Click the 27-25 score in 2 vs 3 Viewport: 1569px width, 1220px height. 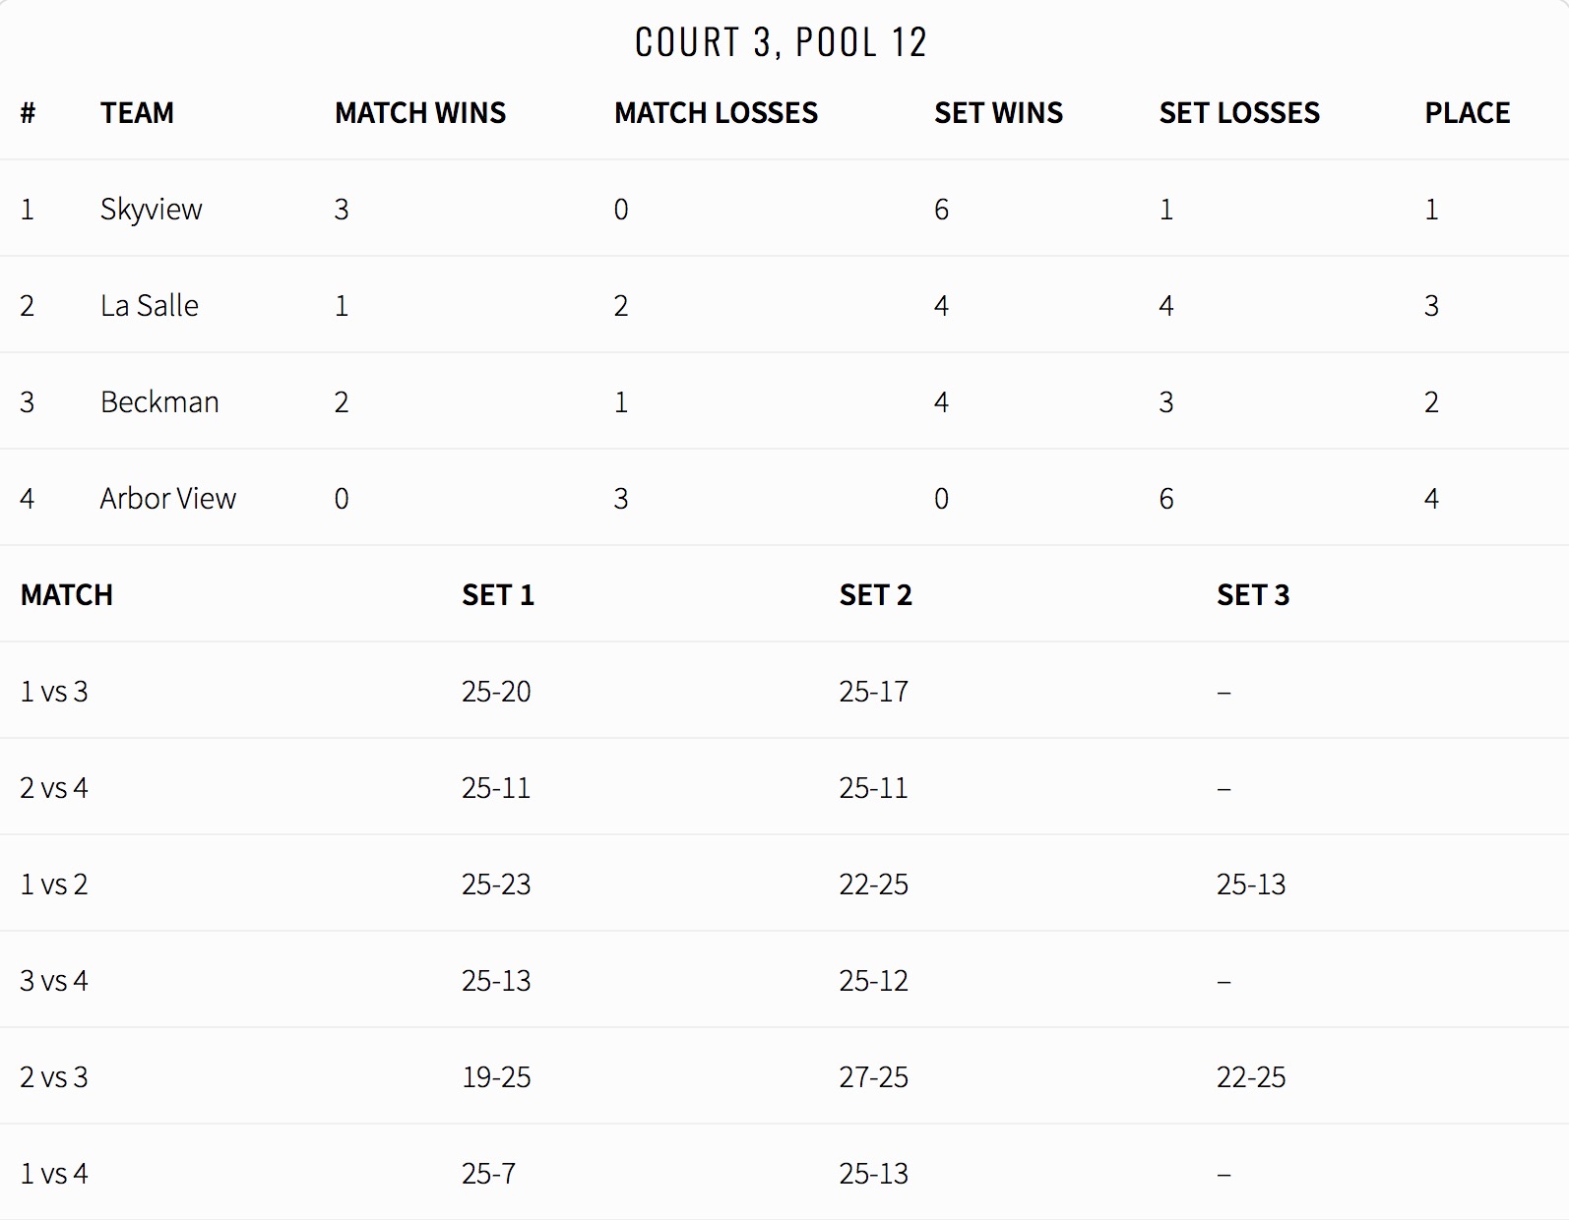pos(874,1077)
